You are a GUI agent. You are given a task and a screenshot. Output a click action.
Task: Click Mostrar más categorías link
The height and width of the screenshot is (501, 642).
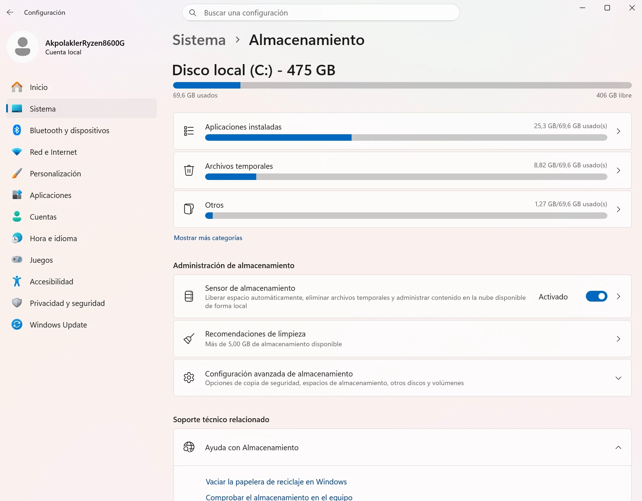(208, 238)
